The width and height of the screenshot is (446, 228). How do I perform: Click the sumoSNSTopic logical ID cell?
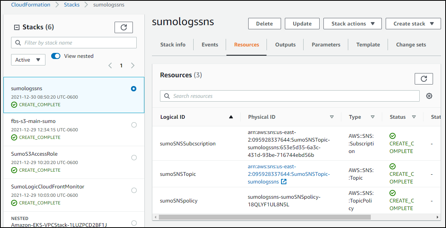(x=178, y=174)
